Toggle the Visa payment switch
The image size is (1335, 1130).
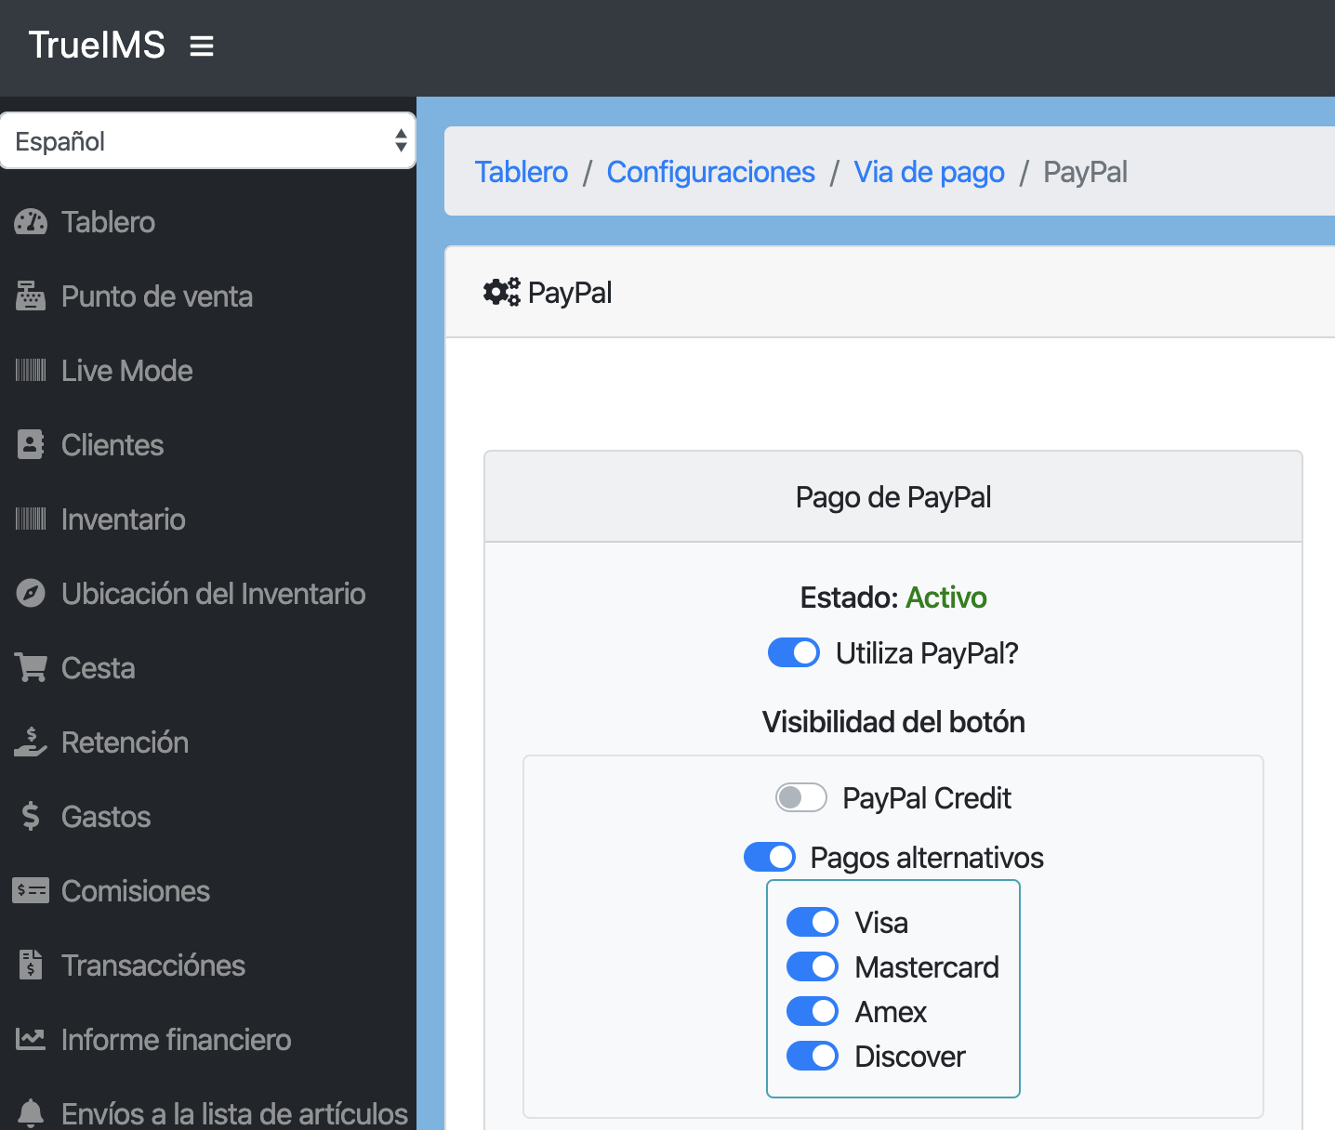[813, 922]
